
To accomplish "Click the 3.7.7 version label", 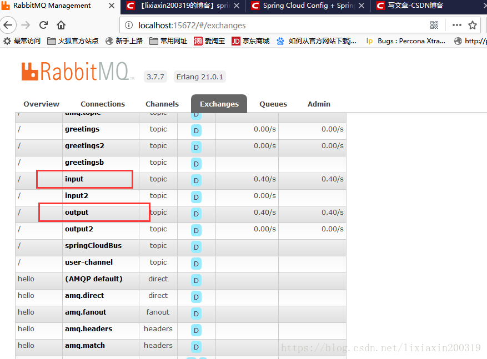I will [x=155, y=77].
